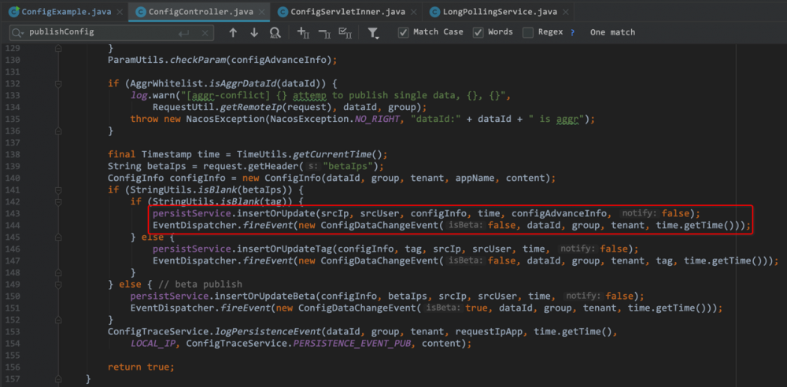Viewport: 787px width, 387px height.
Task: Click the Find All occurrences icon
Action: pyautogui.click(x=275, y=32)
